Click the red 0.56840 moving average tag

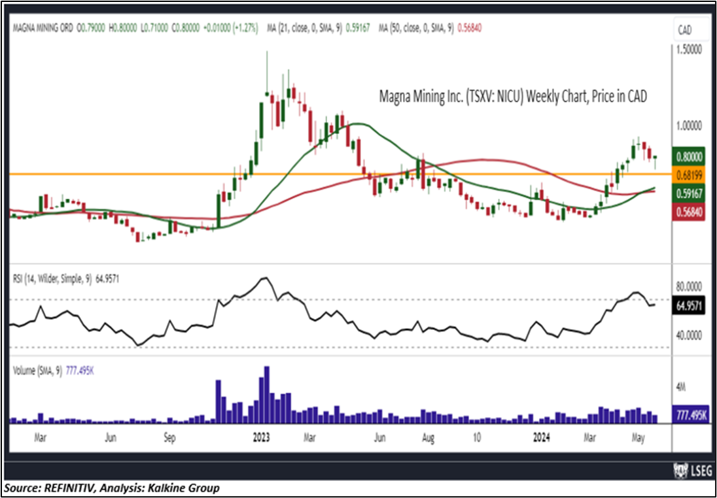(689, 213)
